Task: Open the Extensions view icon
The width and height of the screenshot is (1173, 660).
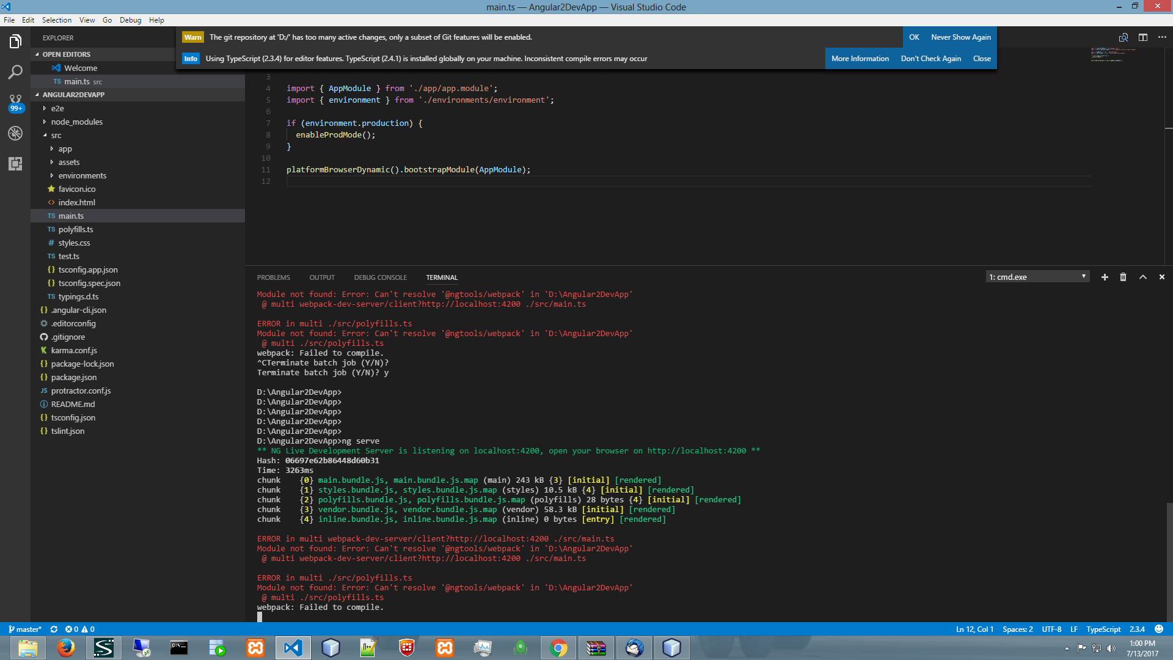Action: 15,163
